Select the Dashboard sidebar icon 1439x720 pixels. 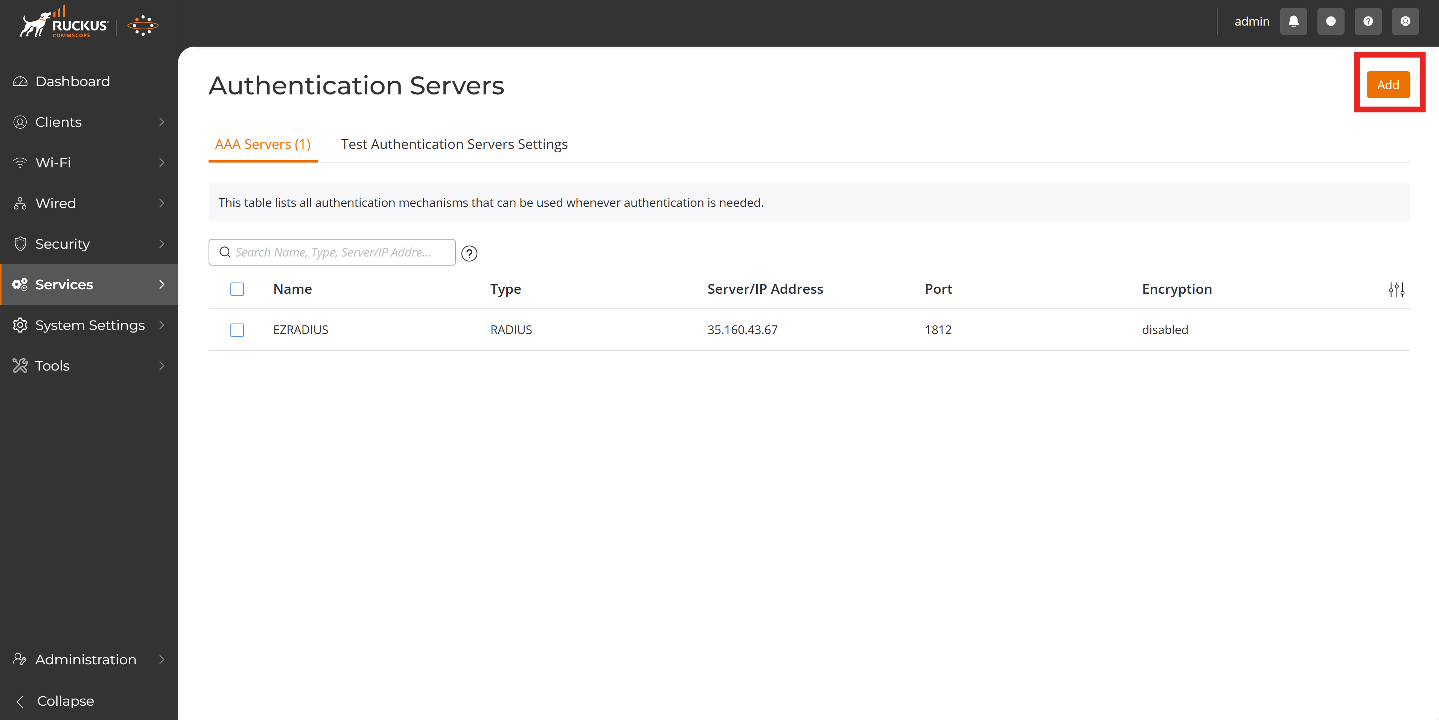click(x=20, y=81)
